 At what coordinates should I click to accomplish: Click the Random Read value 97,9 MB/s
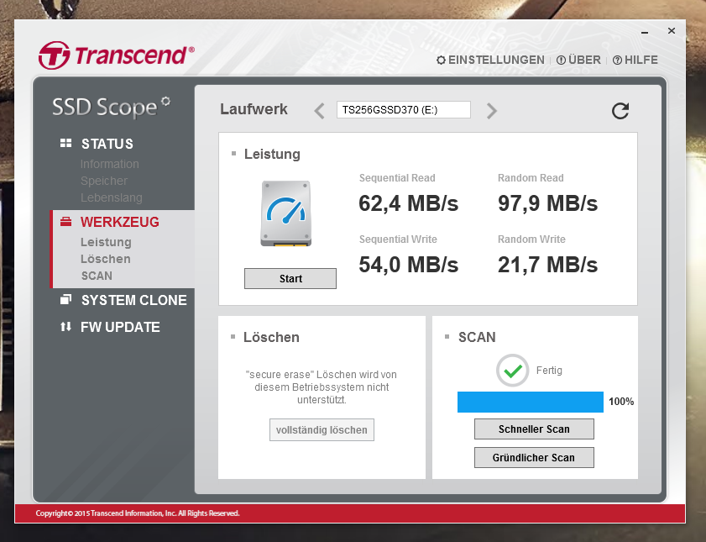click(547, 203)
